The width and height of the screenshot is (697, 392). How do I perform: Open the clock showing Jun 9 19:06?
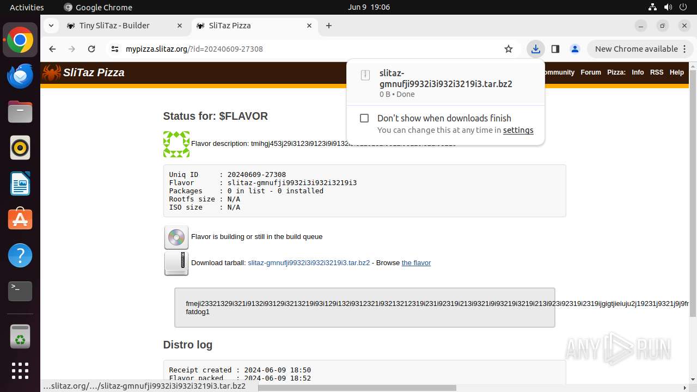tap(369, 7)
